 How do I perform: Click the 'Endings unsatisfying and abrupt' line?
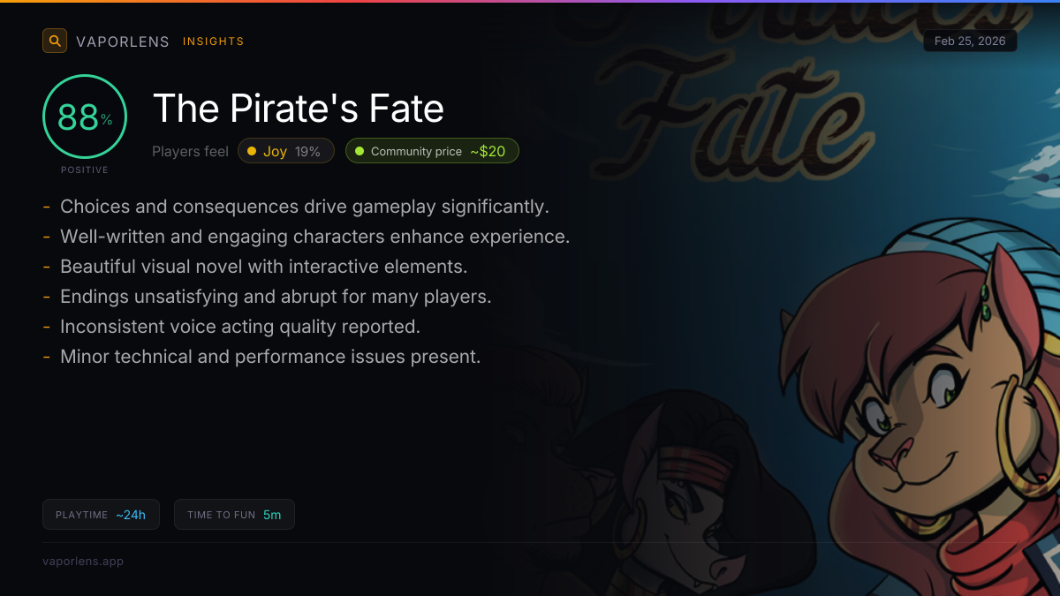coord(276,297)
